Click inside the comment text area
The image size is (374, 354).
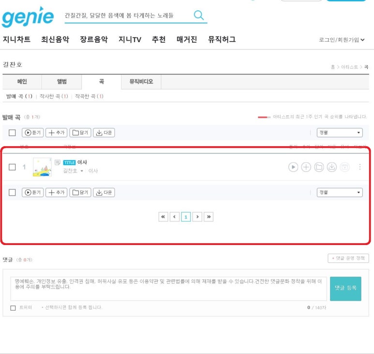pos(168,288)
